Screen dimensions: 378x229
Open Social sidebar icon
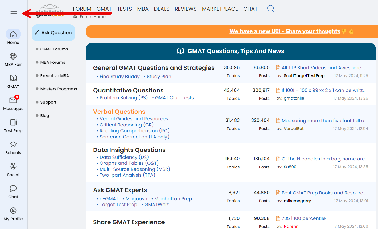(13, 167)
